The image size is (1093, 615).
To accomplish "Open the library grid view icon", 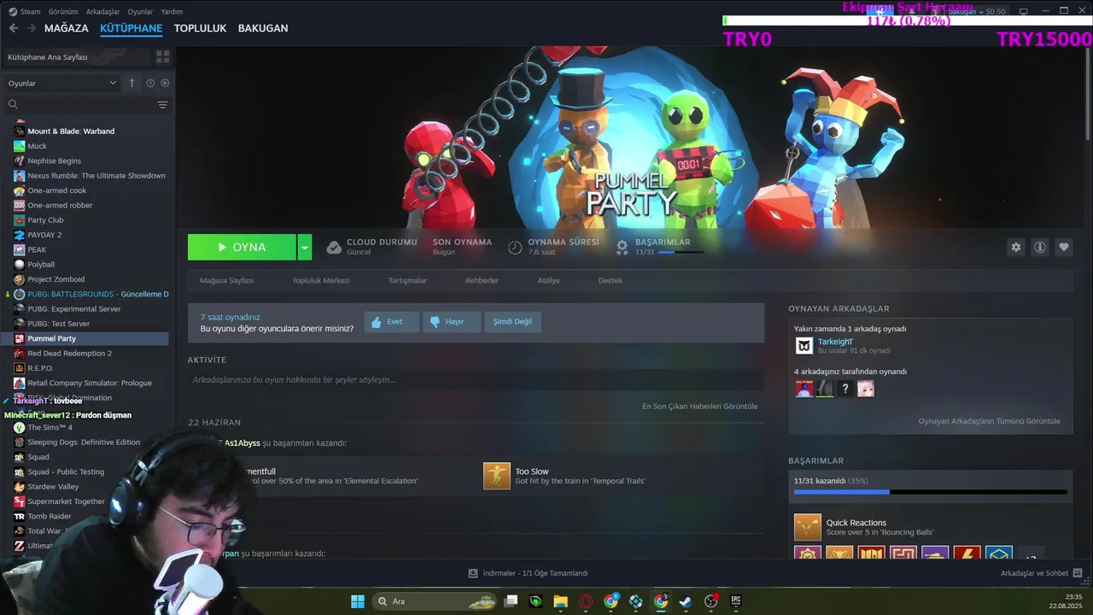I will click(x=162, y=56).
